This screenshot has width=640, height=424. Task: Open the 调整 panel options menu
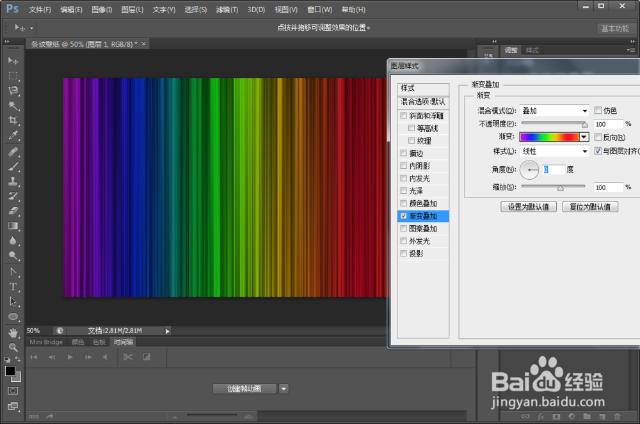coord(631,50)
